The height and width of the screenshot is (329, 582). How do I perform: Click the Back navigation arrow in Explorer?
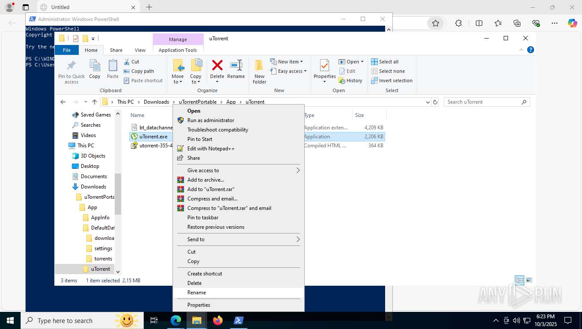click(63, 102)
